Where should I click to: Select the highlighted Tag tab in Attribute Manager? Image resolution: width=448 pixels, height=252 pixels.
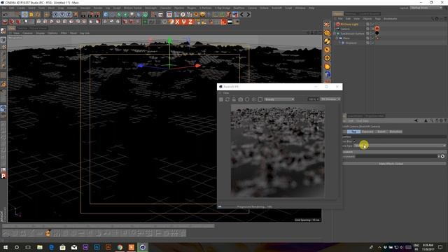353,132
